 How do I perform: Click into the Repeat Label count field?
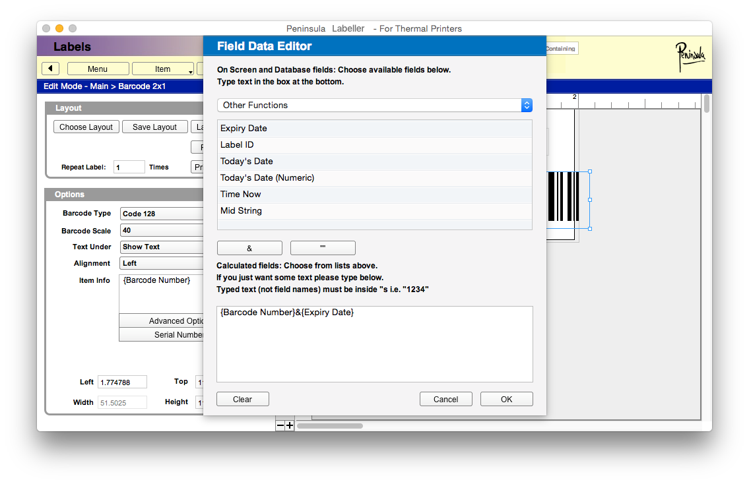[x=129, y=167]
